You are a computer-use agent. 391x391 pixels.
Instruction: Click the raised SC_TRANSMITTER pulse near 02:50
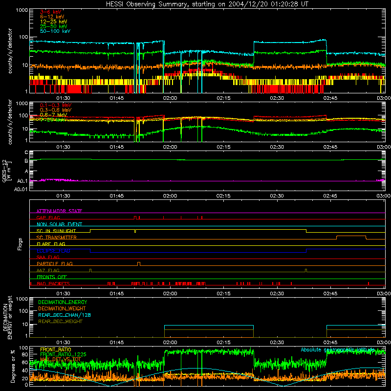(351, 238)
